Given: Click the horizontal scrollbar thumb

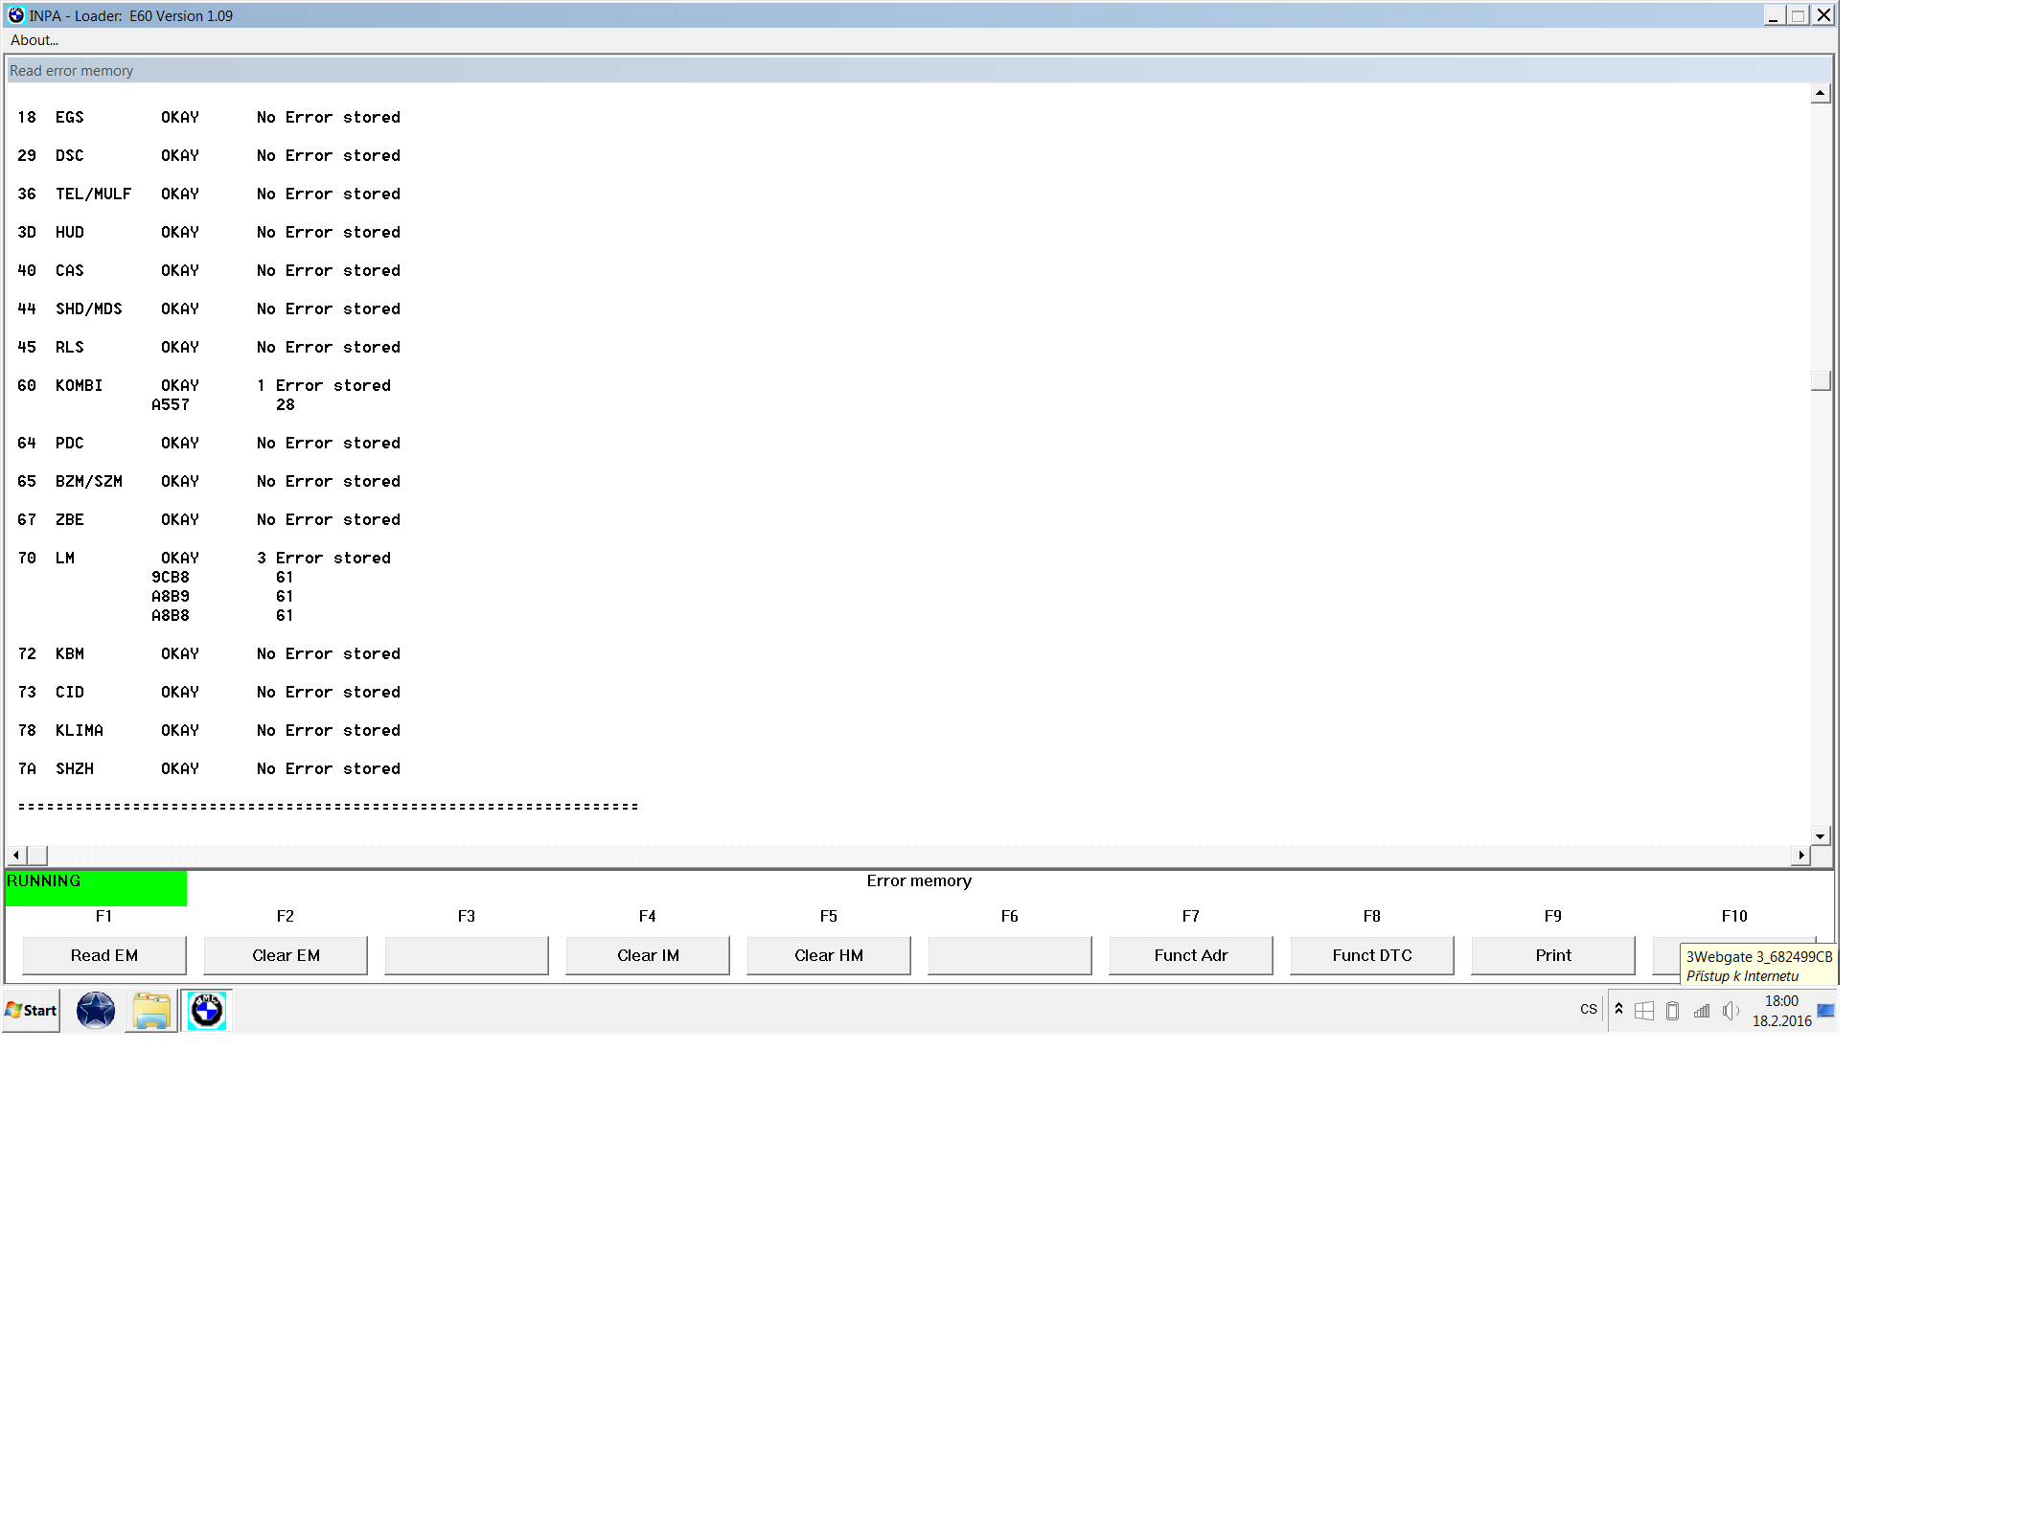Looking at the screenshot, I should pyautogui.click(x=37, y=855).
